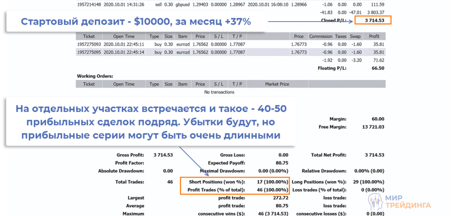Screen dimensions: 467x216
Task: Click the Profit column header
Action: click(x=374, y=37)
